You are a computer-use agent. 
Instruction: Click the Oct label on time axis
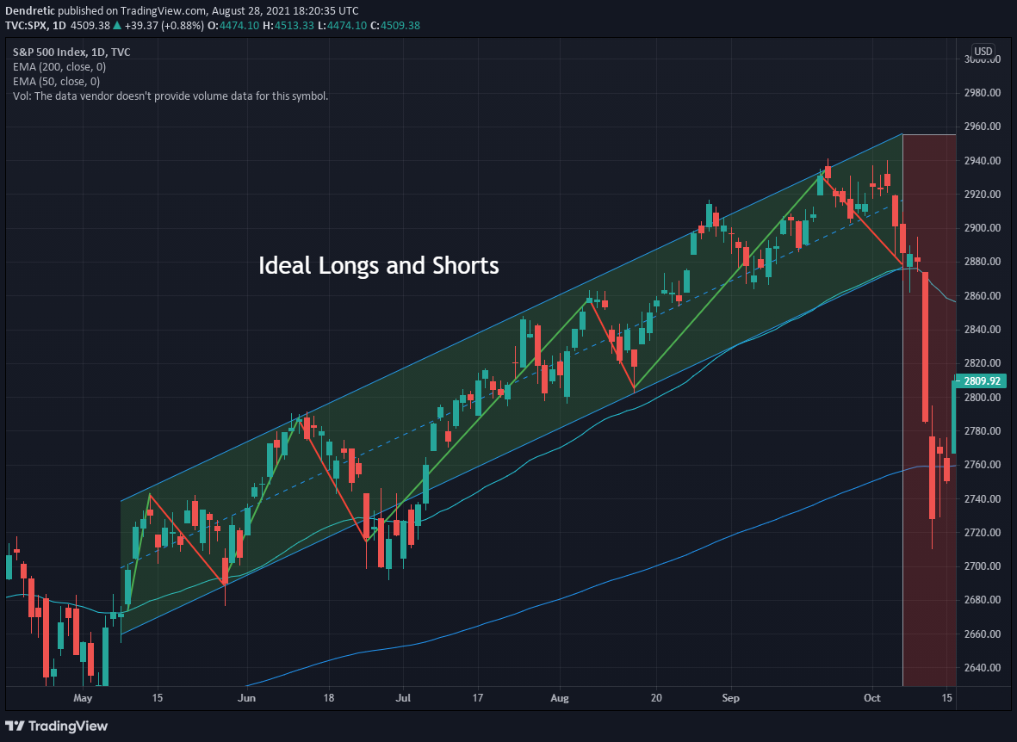point(872,699)
